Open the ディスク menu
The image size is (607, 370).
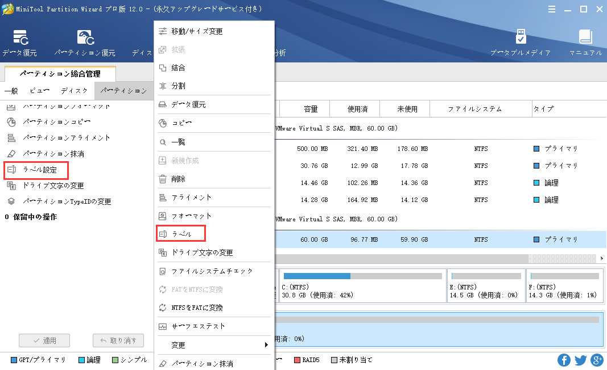click(74, 91)
